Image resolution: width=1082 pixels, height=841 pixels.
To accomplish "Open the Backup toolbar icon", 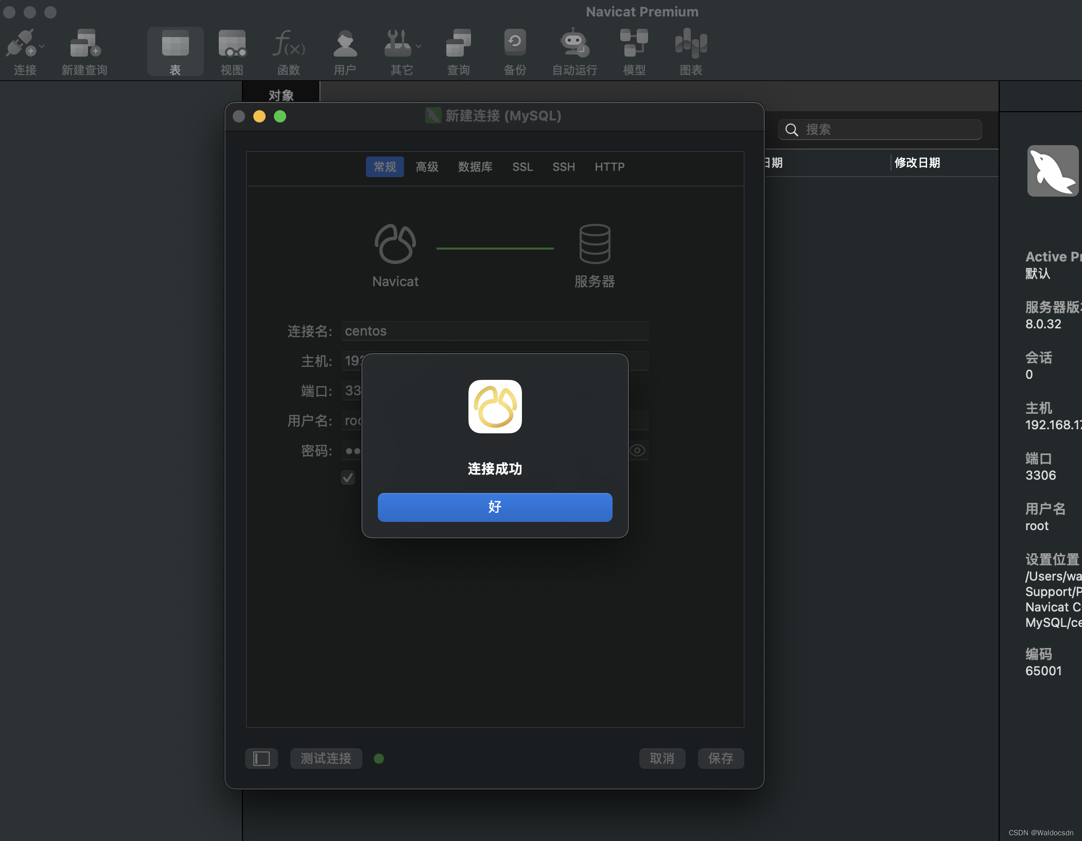I will 515,43.
